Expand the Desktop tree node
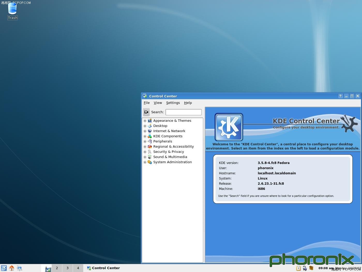Image resolution: width=362 pixels, height=272 pixels. coord(145,126)
